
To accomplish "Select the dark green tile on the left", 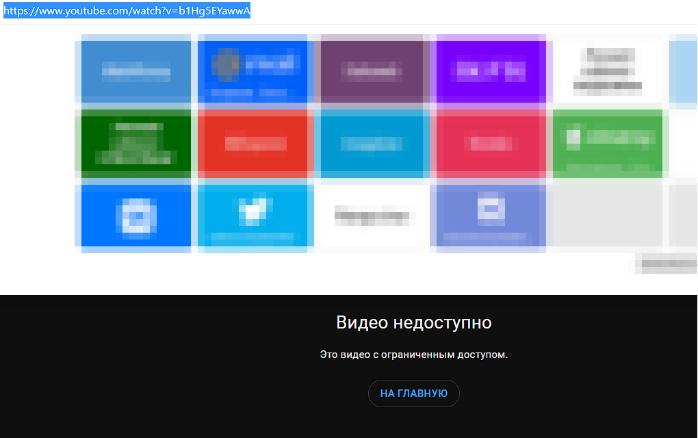I will 135,144.
